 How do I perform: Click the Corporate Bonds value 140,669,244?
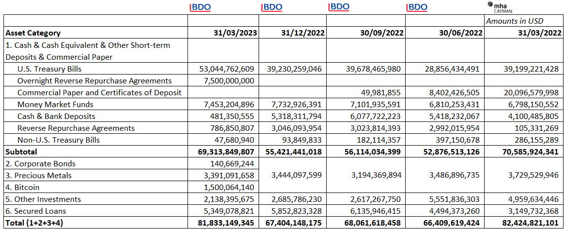coord(232,163)
